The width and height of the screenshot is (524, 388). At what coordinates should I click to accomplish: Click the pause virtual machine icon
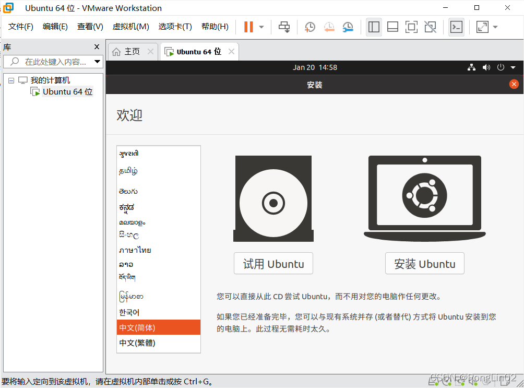[x=248, y=27]
